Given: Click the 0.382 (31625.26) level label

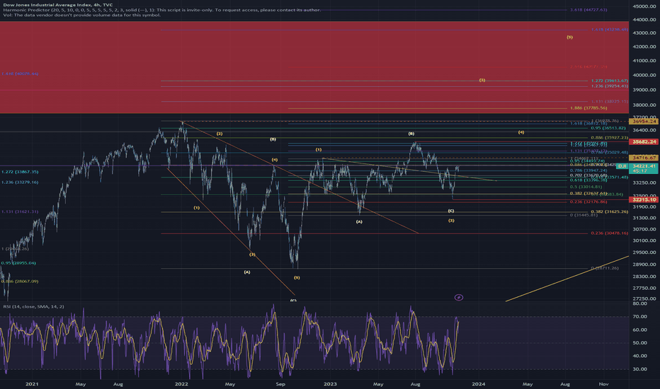Looking at the screenshot, I should (x=610, y=212).
